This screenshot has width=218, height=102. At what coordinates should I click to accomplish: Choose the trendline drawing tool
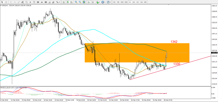coord(19,2)
